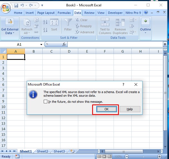Select the View ribbon tab

point(101,13)
